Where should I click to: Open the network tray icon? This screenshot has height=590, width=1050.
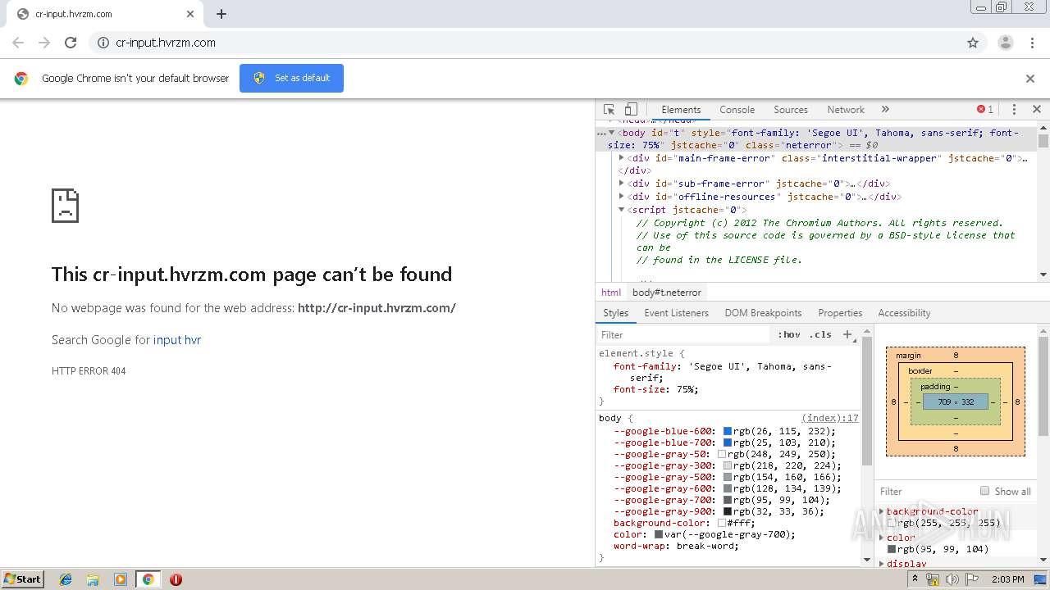pos(933,579)
